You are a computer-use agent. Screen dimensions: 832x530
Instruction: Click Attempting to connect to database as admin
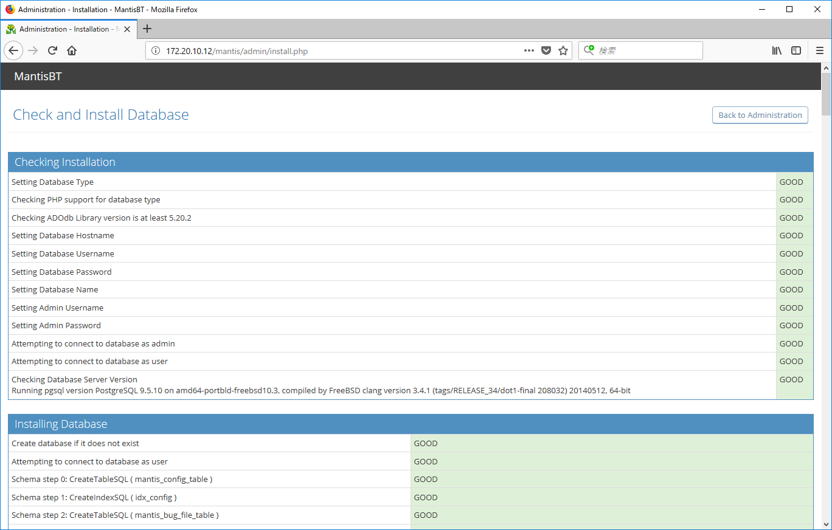93,343
